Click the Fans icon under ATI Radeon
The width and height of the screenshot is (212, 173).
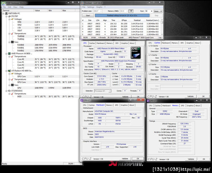[12, 85]
